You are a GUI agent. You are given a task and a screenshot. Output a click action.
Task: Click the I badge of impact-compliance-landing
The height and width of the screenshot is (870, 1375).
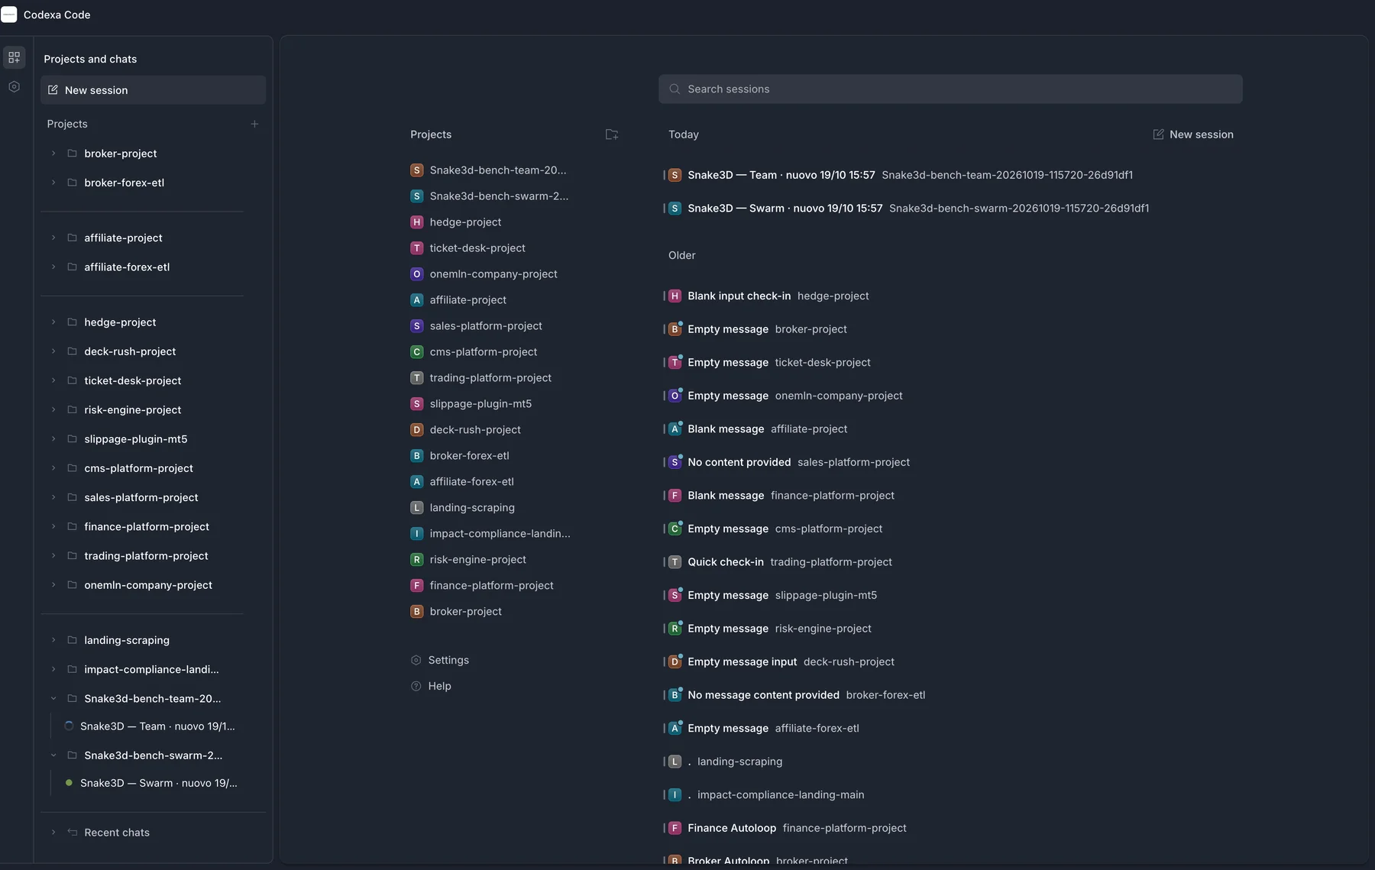click(x=416, y=534)
